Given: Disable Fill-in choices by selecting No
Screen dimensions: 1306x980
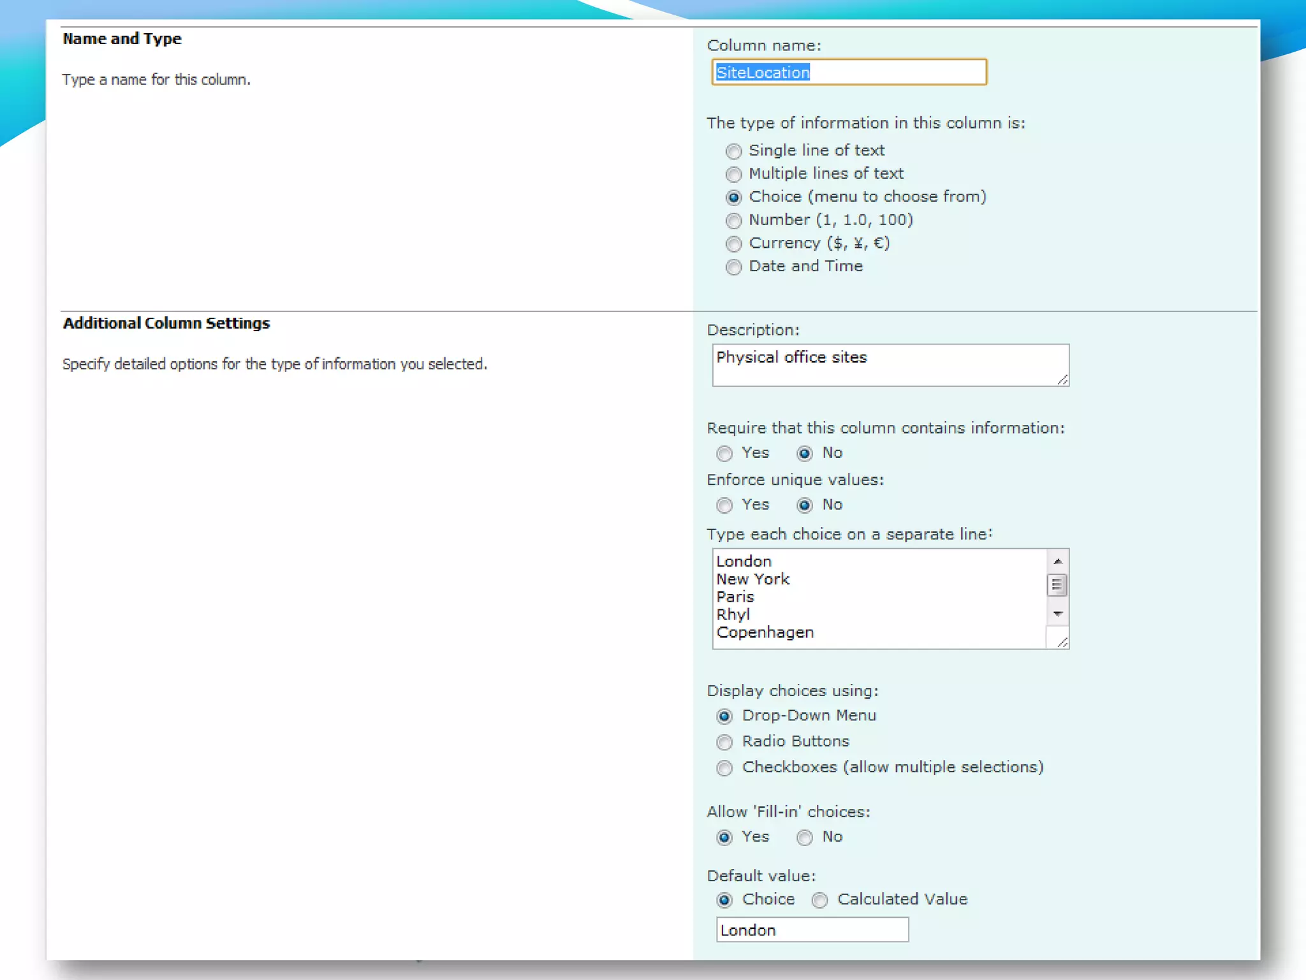Looking at the screenshot, I should (x=804, y=837).
